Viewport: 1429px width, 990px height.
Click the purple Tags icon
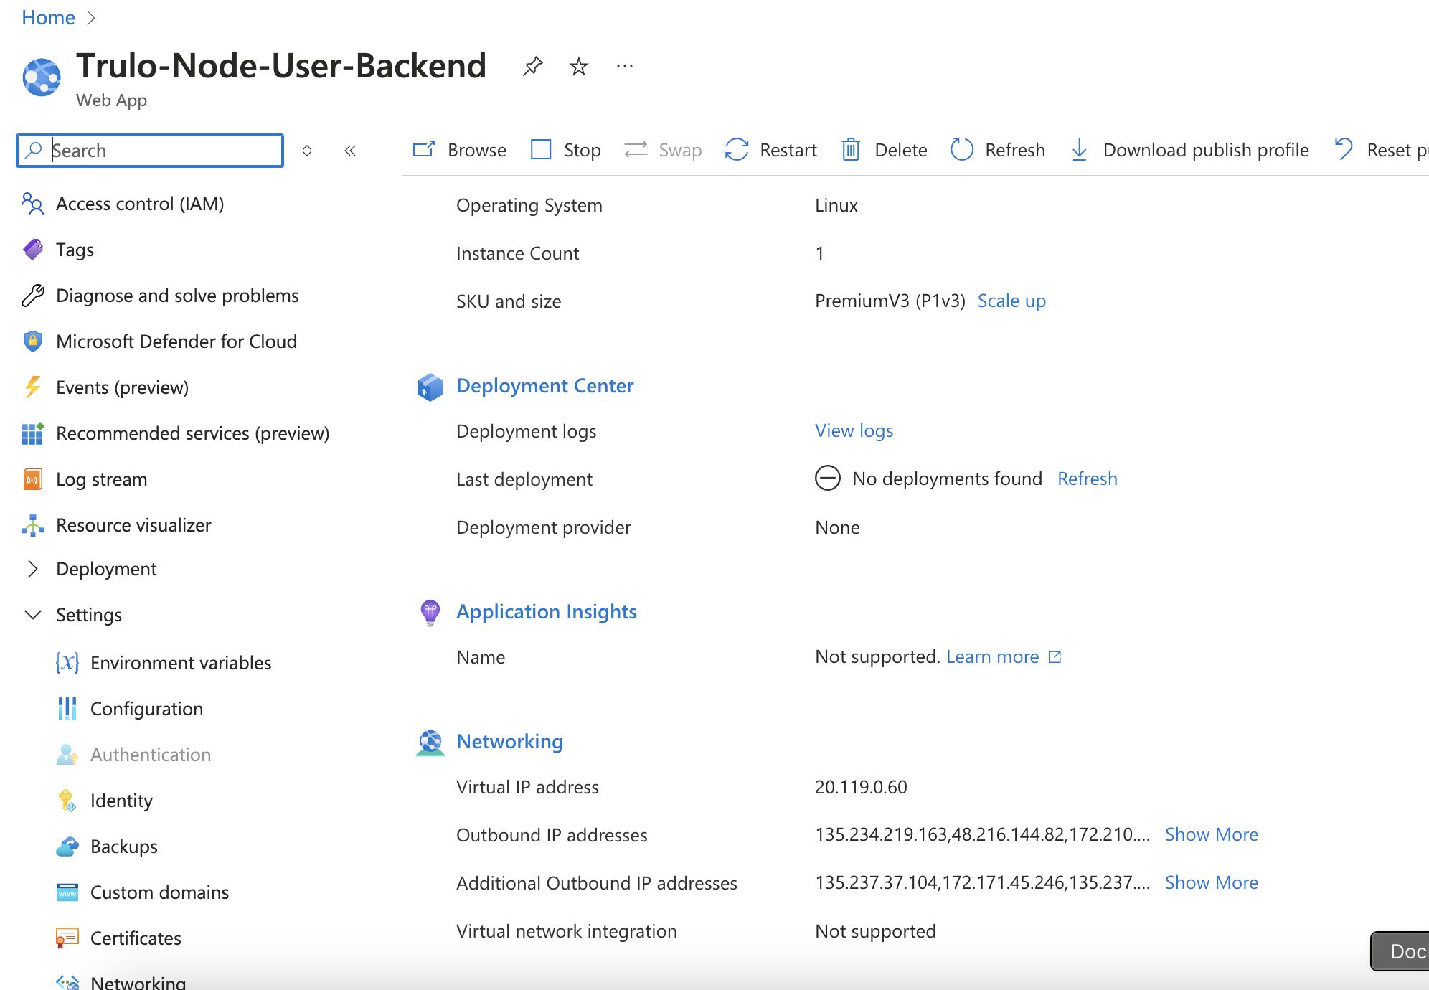32,250
